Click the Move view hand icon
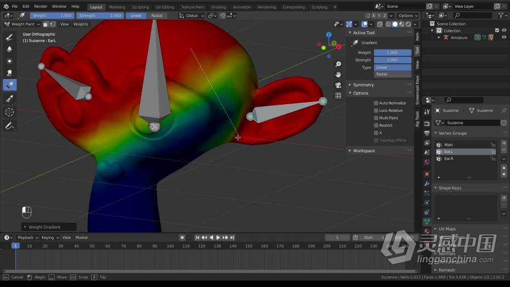 (338, 75)
